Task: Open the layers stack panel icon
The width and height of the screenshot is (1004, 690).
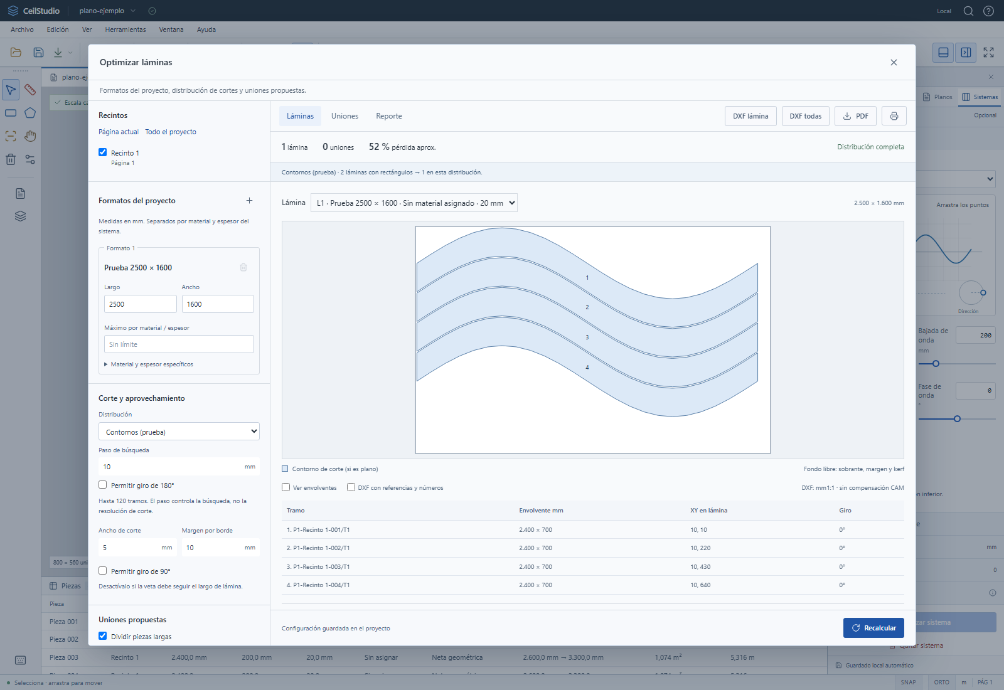Action: coord(20,216)
